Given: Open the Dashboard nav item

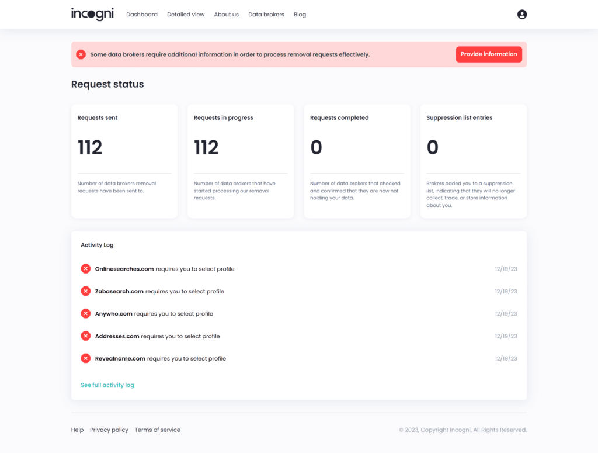Looking at the screenshot, I should (x=142, y=15).
